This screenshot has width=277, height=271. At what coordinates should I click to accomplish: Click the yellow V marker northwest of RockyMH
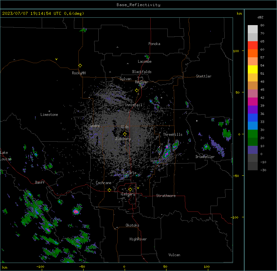[x=56, y=59]
